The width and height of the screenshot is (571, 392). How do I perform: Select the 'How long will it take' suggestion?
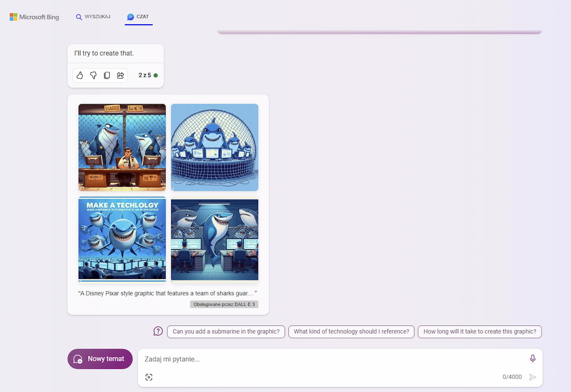click(480, 332)
